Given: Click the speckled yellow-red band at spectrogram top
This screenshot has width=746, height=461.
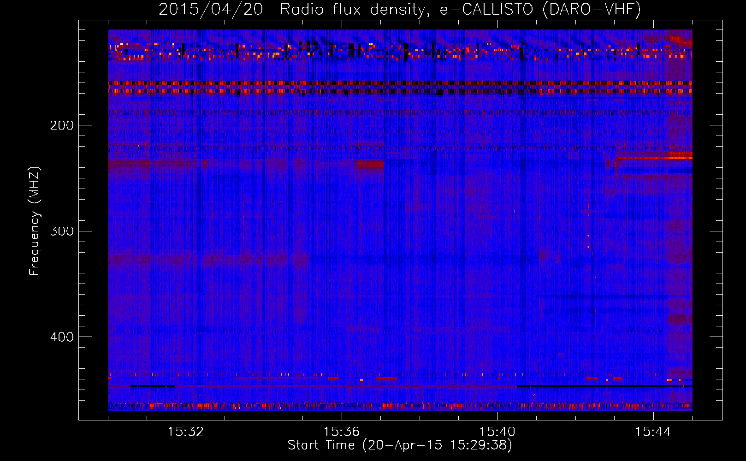Looking at the screenshot, I should pos(400,52).
